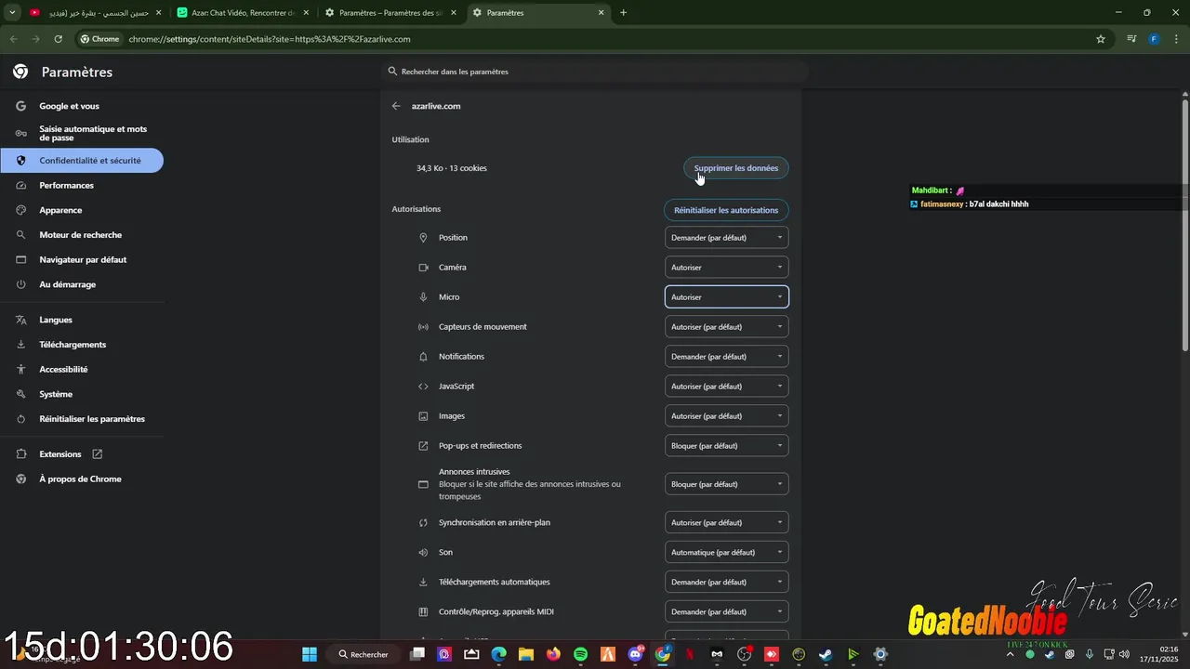Open Firefox from the taskbar
The width and height of the screenshot is (1190, 669).
pos(554,654)
